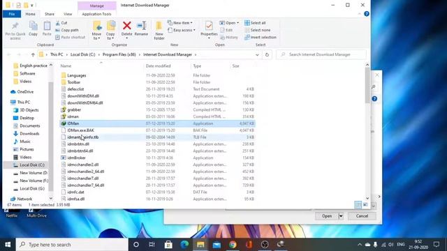Open Chrome from the taskbar
This screenshot has width=447, height=251.
(x=233, y=245)
